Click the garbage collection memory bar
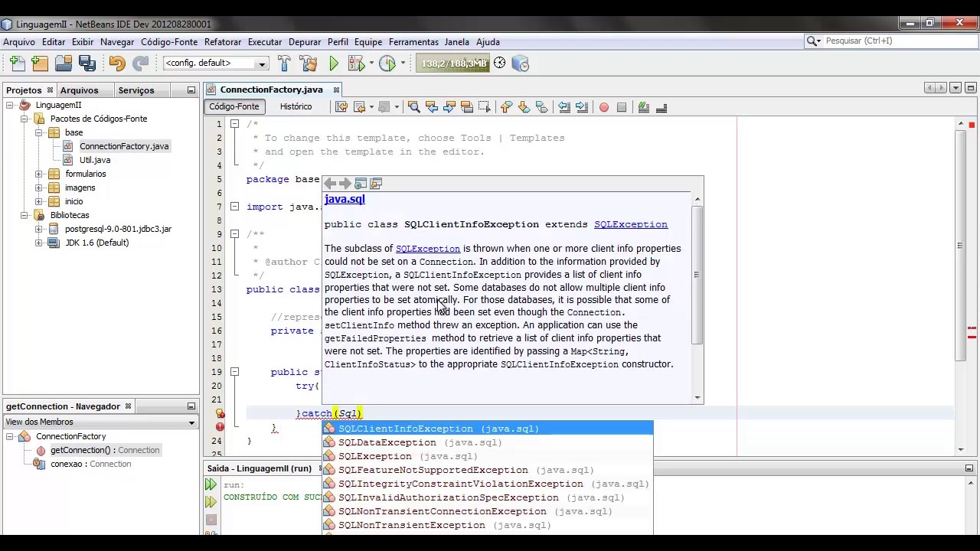980x551 pixels. click(453, 64)
